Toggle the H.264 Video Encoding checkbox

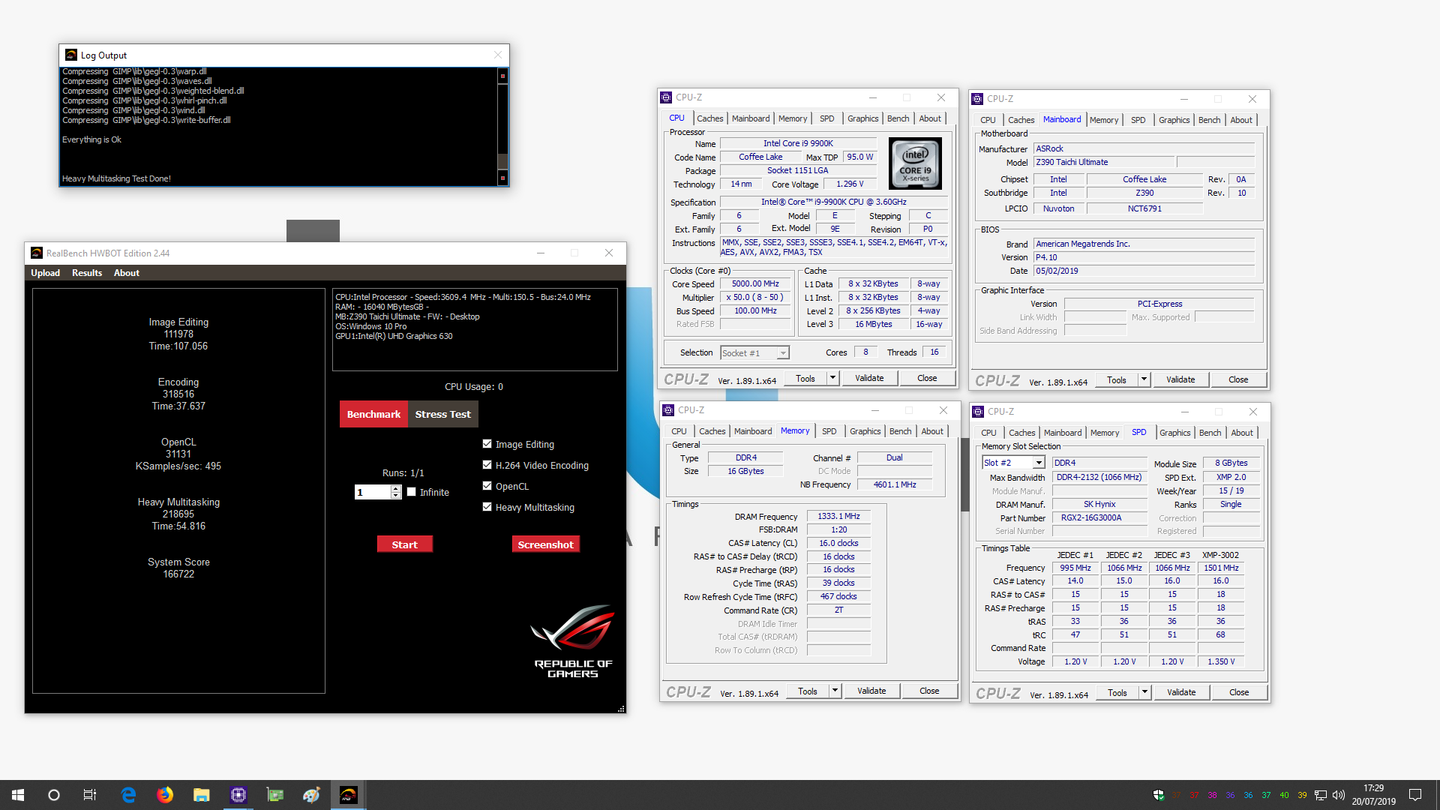487,465
